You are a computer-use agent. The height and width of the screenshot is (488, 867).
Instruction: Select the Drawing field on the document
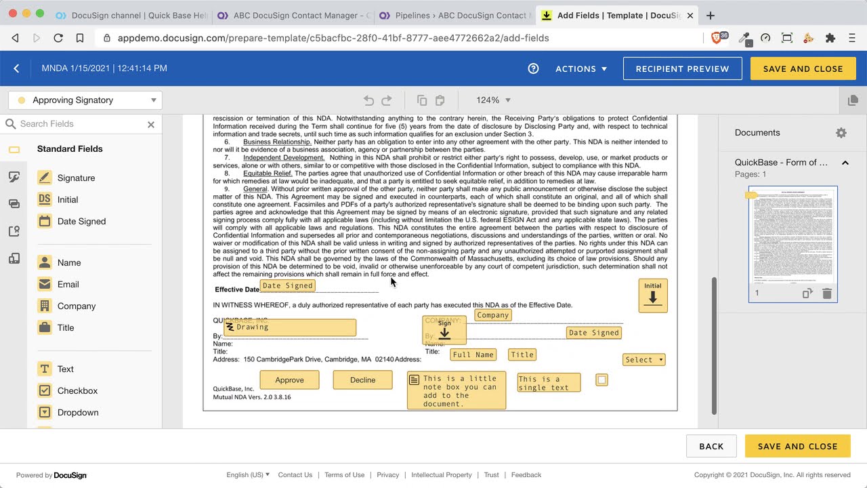click(290, 327)
